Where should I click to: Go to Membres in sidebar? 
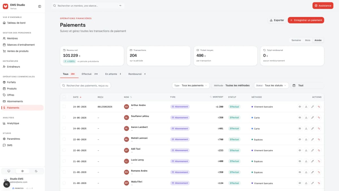pyautogui.click(x=22, y=38)
